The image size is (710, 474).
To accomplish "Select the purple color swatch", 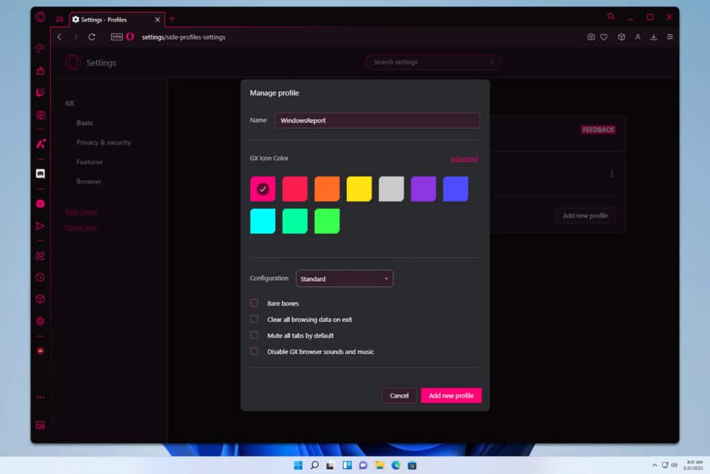I will [424, 189].
